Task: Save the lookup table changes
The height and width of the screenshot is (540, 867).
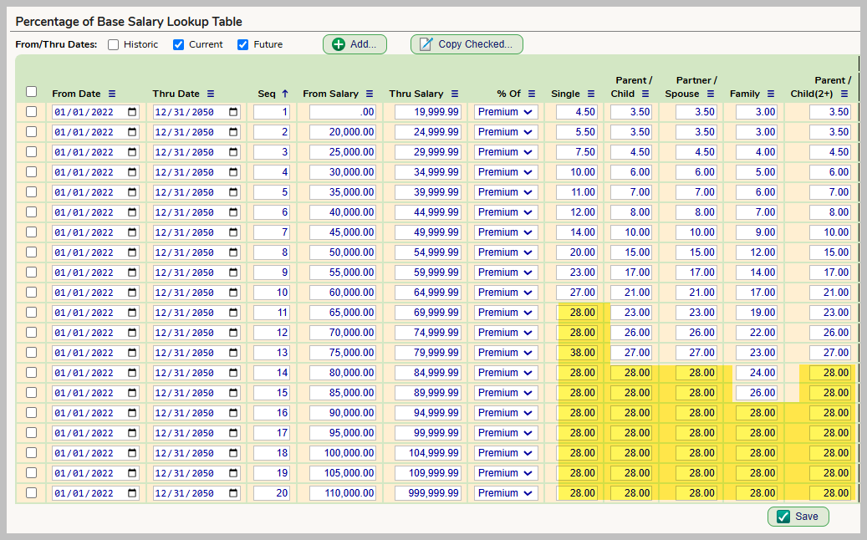Action: [x=798, y=517]
